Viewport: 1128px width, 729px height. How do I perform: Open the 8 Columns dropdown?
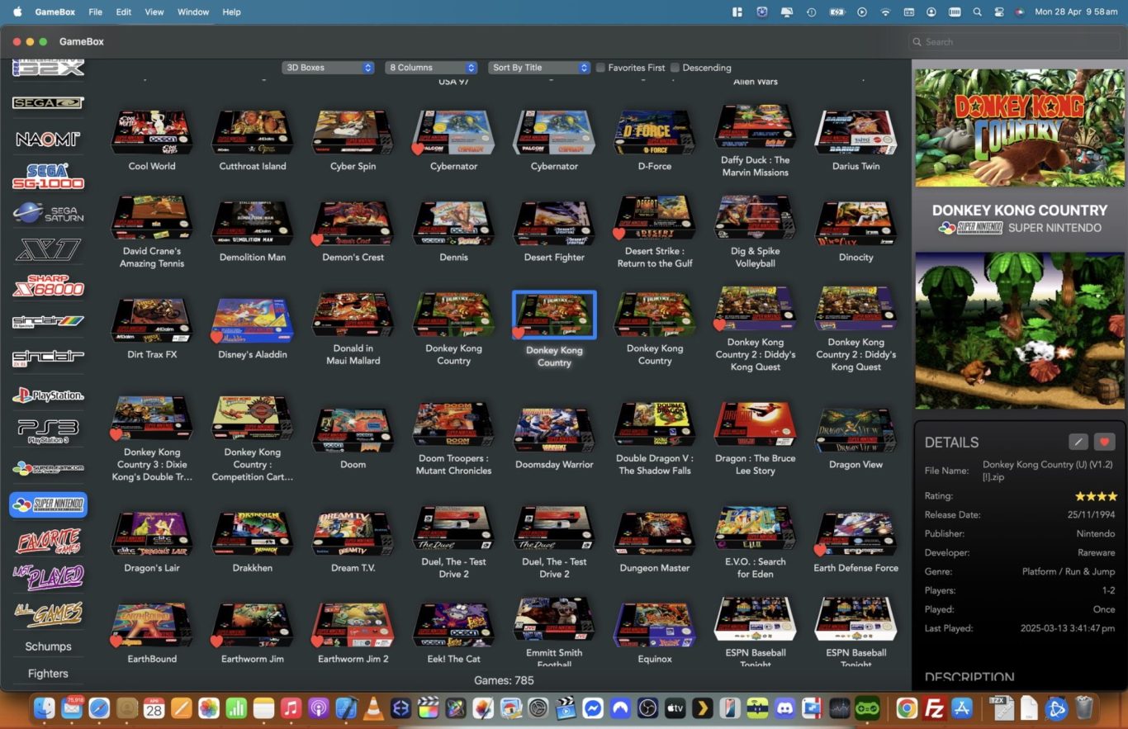coord(431,68)
